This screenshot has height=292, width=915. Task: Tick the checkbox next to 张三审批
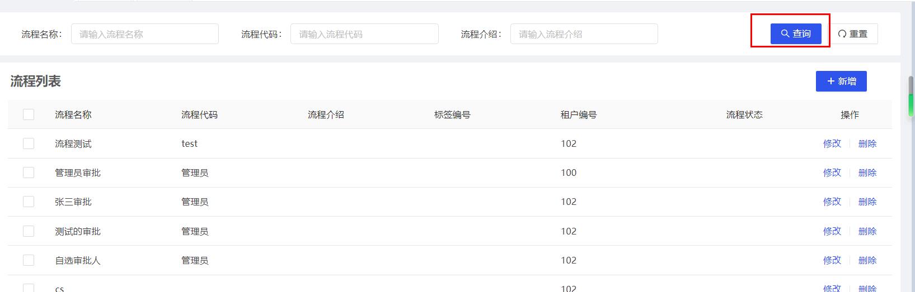coord(29,202)
